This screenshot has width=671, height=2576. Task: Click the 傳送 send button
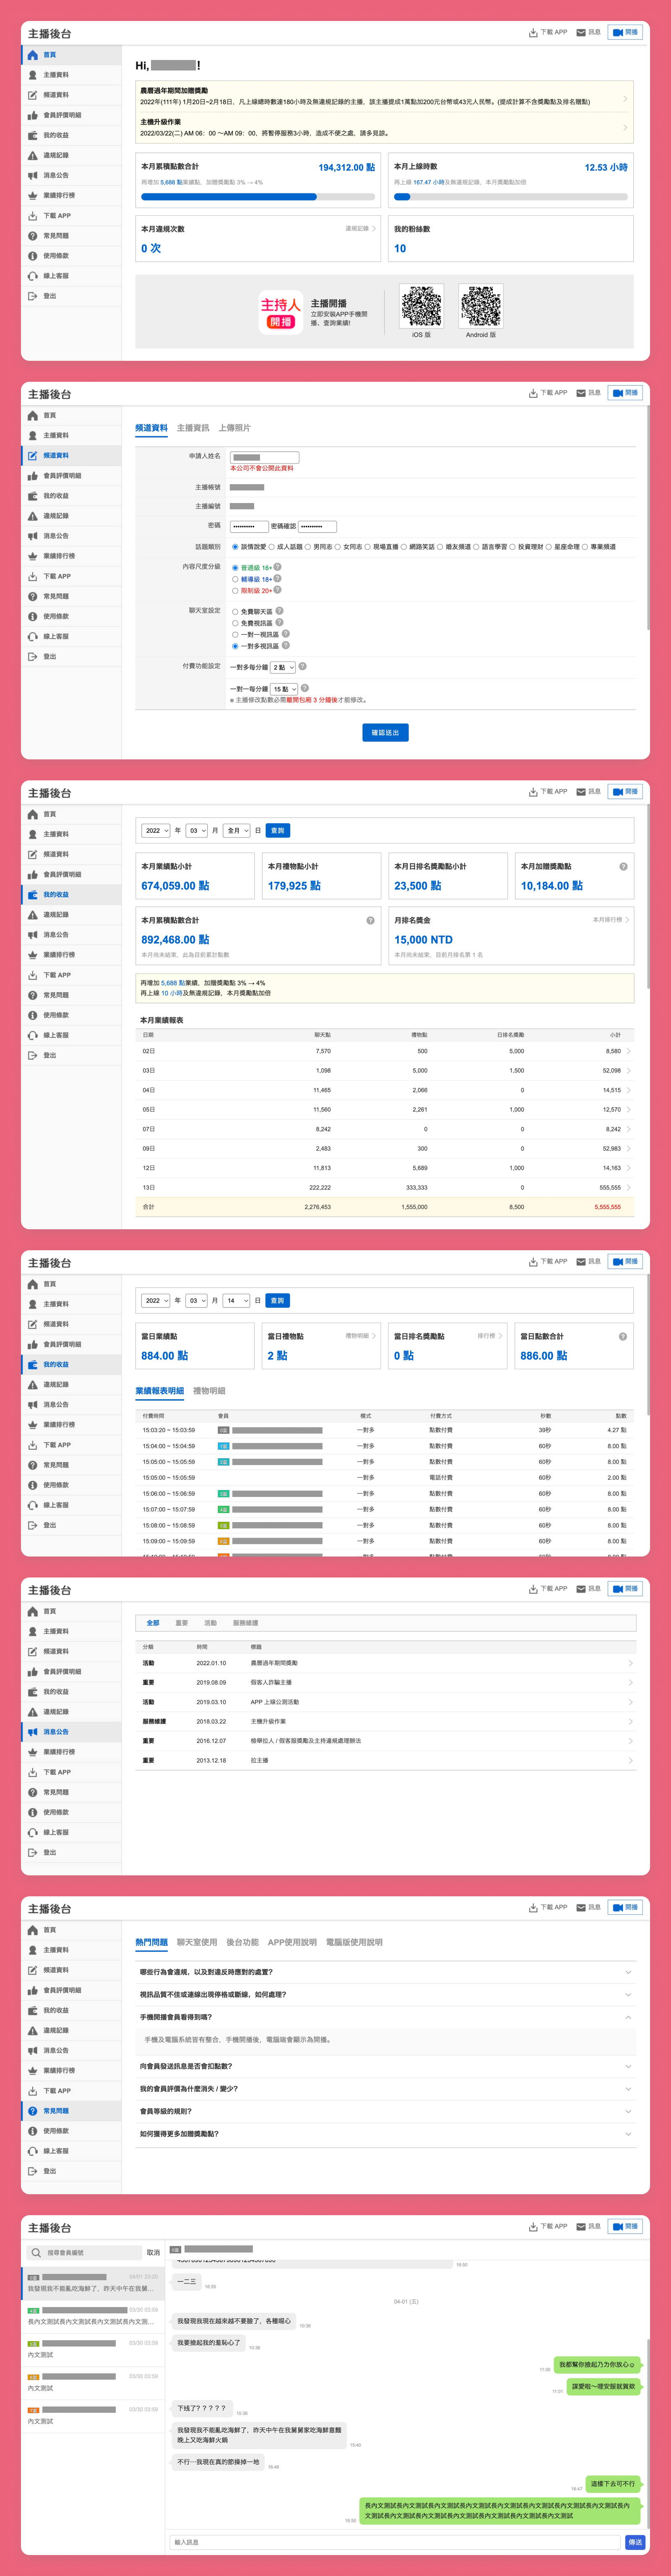pyautogui.click(x=635, y=2541)
